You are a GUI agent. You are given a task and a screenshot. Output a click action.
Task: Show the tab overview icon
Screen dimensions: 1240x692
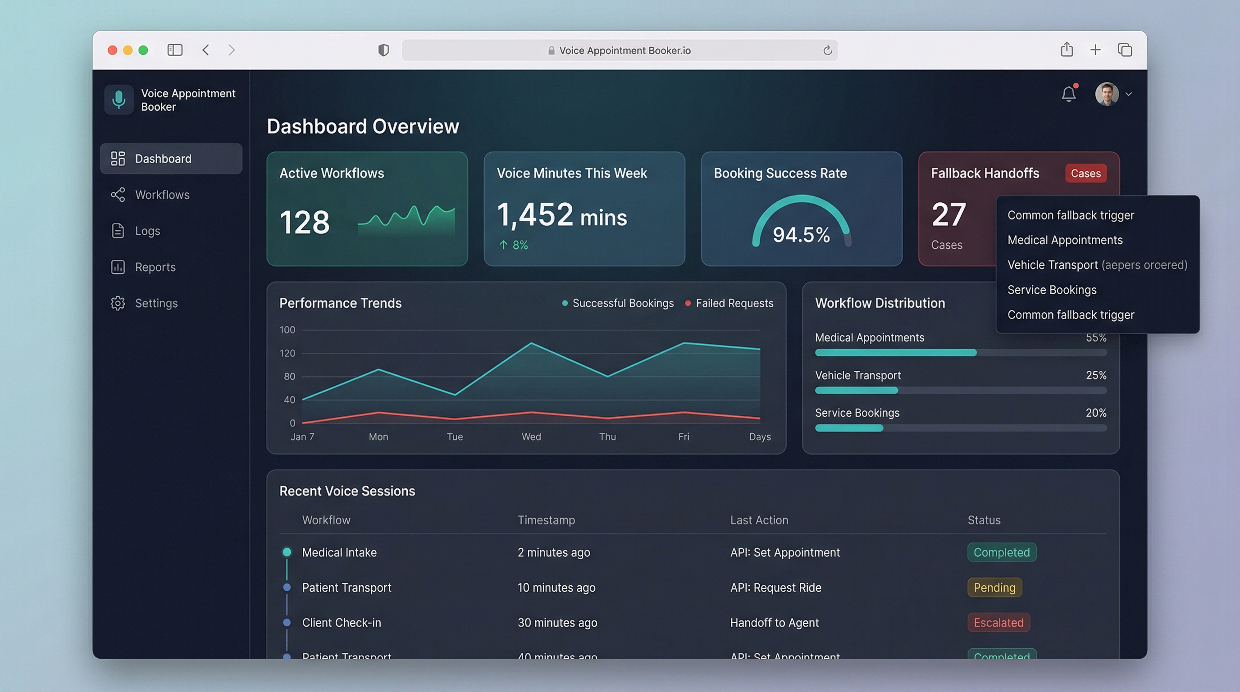click(1125, 50)
